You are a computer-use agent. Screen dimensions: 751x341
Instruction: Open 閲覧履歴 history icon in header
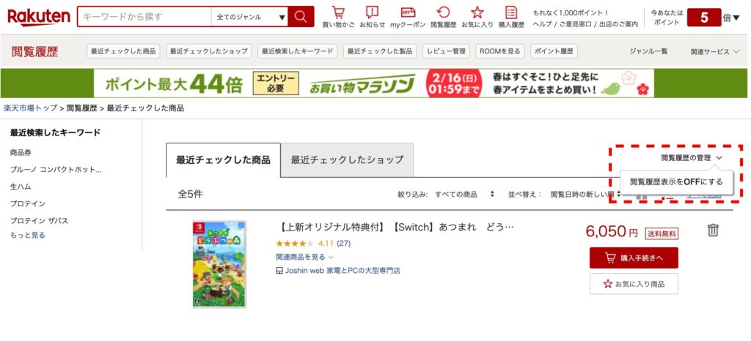click(x=443, y=17)
